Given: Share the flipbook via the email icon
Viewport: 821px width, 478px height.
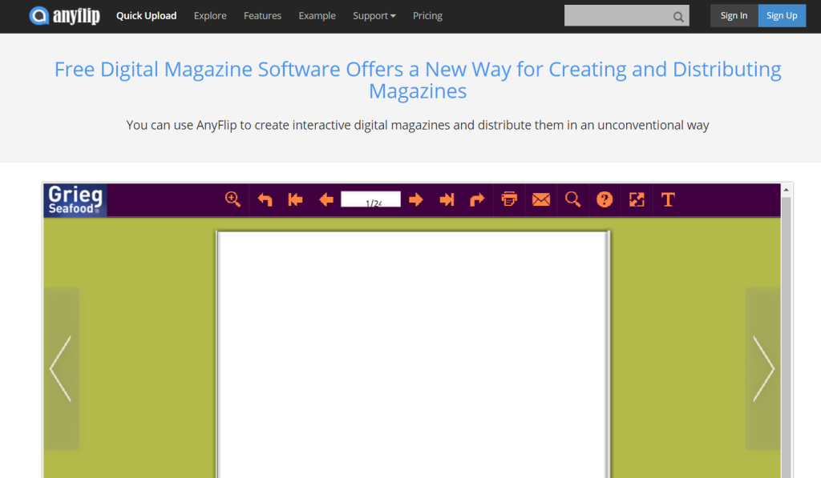Looking at the screenshot, I should 540,199.
